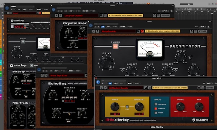217x130 pixels.
Task: Click Undo button in Crystallizer header
Action: click(x=85, y=11)
